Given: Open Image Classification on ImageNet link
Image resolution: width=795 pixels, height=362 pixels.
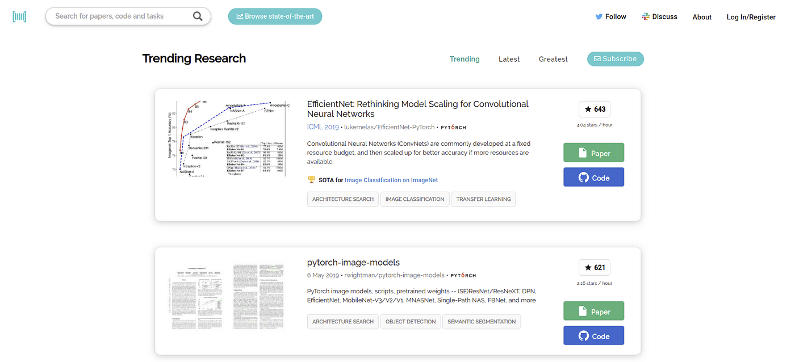Looking at the screenshot, I should tap(391, 180).
